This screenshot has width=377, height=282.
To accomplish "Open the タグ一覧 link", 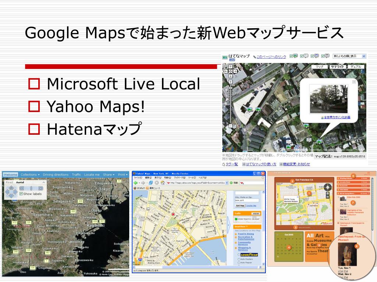I will coord(232,164).
